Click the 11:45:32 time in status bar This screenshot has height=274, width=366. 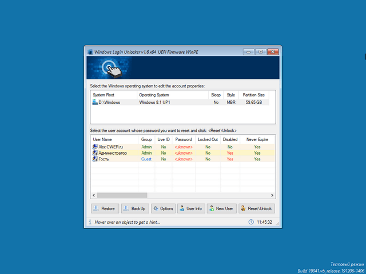264,222
